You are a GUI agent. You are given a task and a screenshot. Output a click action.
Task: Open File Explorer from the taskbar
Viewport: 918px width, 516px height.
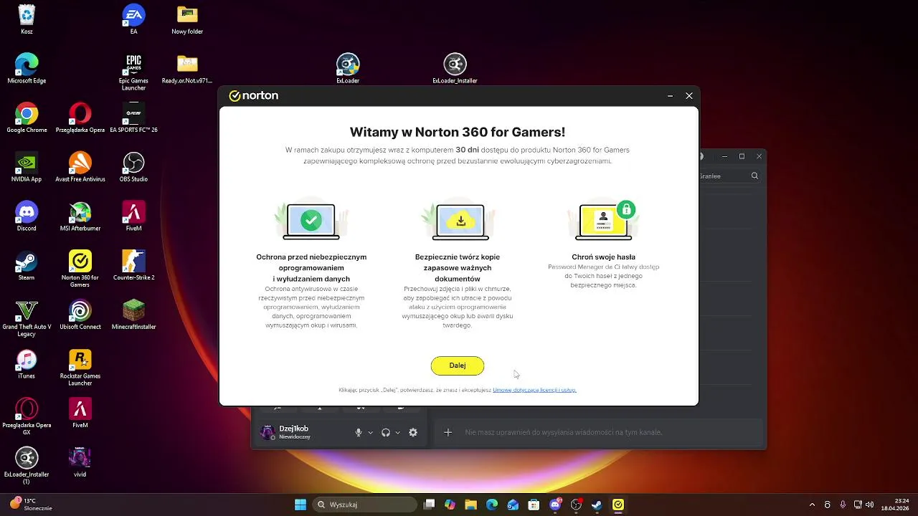click(x=470, y=505)
